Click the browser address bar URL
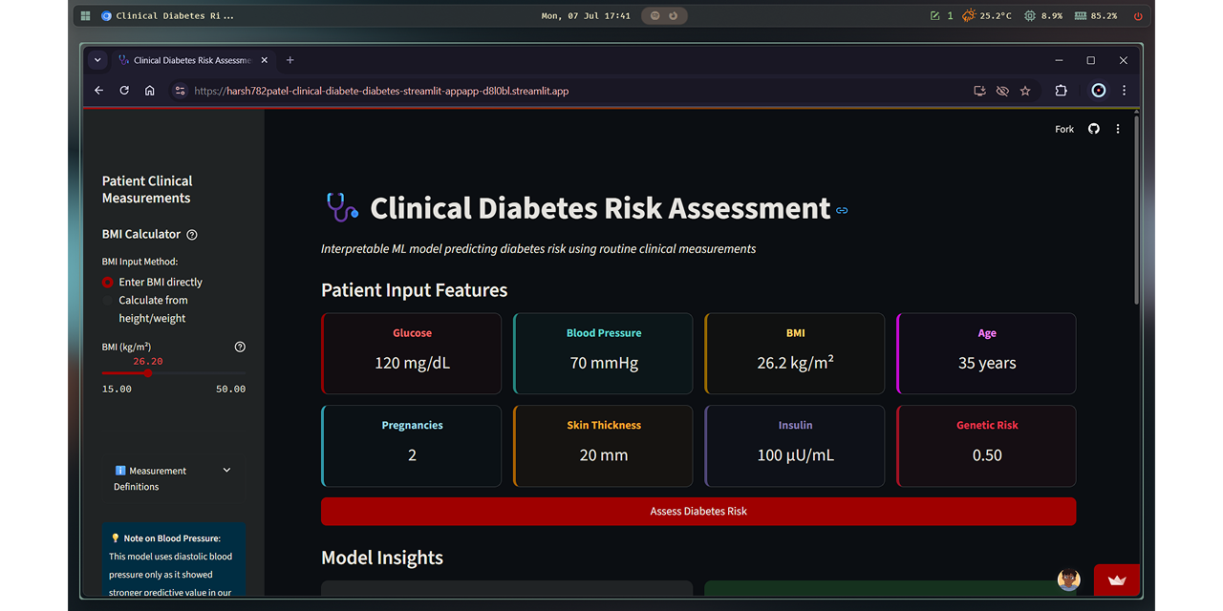This screenshot has width=1223, height=611. 382,91
